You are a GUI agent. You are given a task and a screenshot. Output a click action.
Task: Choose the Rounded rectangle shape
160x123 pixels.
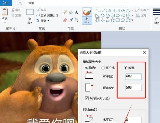point(118,10)
